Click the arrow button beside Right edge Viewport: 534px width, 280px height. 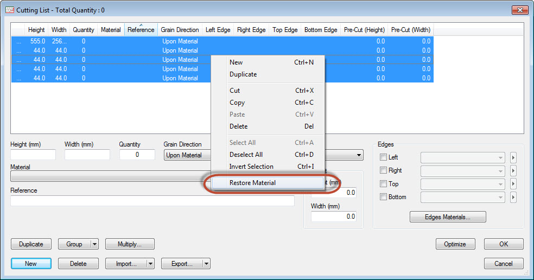click(x=513, y=170)
